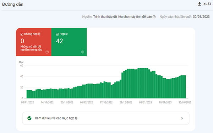
Task: Uncheck the Hợp lệ checkbox
Action: tap(57, 34)
